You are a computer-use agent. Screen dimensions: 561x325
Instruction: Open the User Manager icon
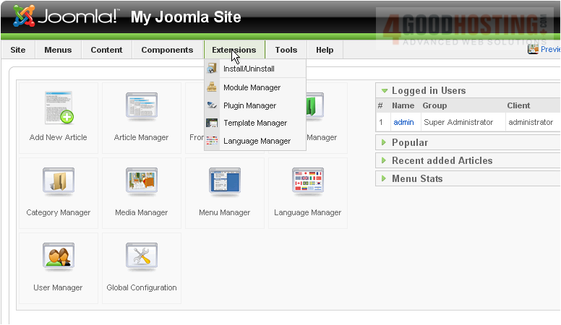[x=58, y=258]
